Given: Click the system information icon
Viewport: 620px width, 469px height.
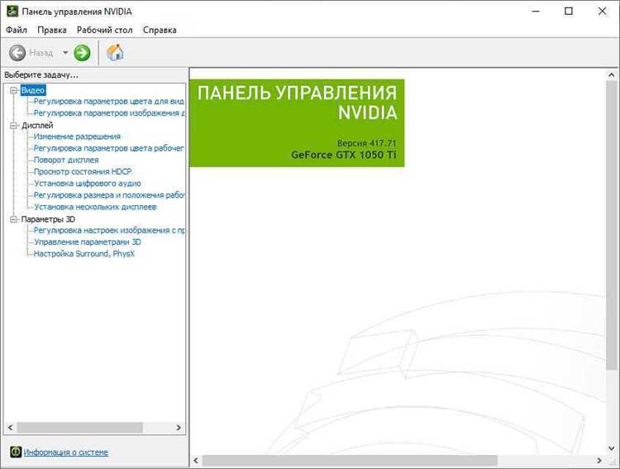Looking at the screenshot, I should (16, 452).
